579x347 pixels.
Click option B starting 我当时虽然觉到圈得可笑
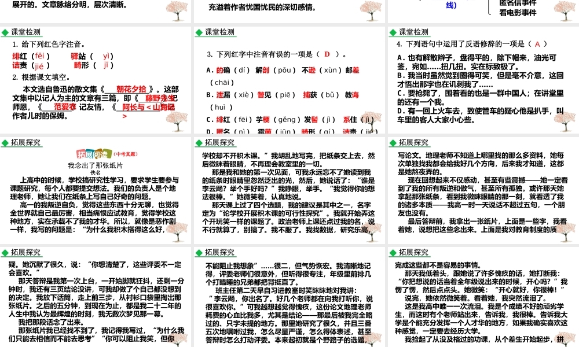[x=481, y=80]
